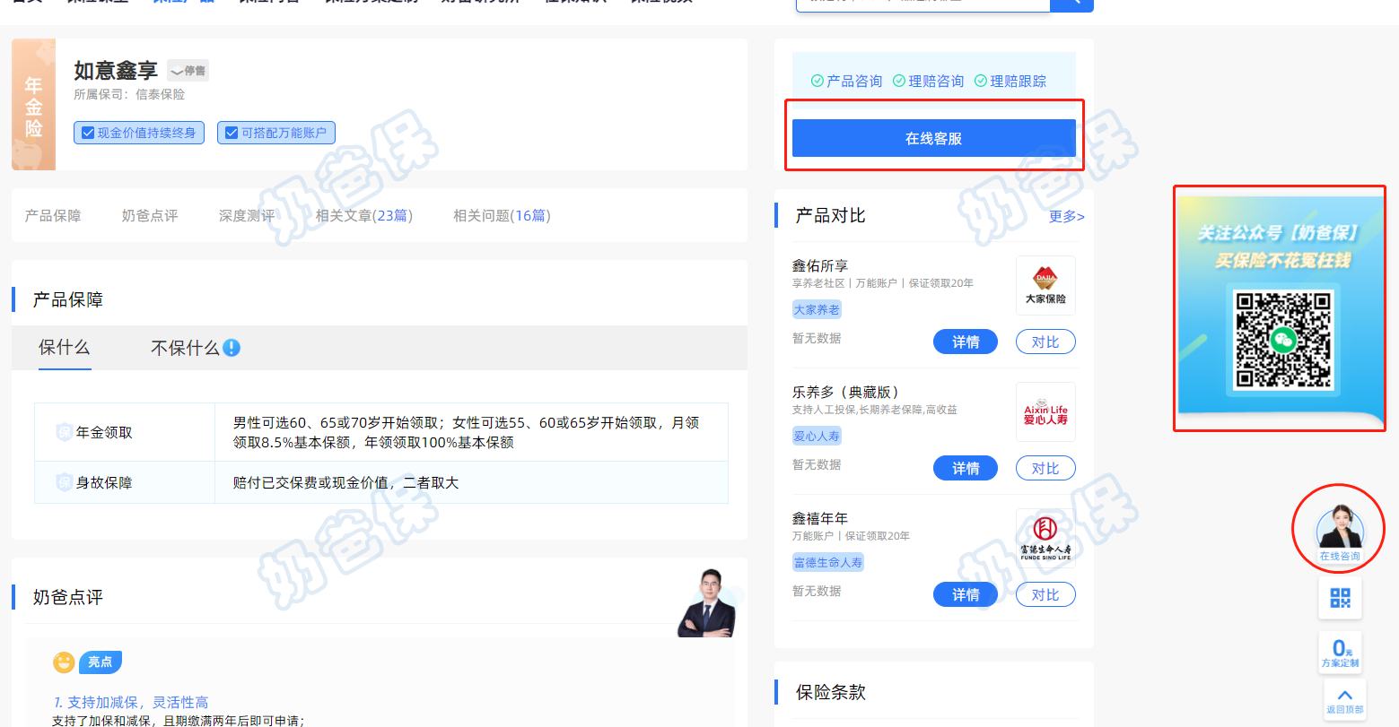Image resolution: width=1399 pixels, height=727 pixels.
Task: Click the 大家保险 logo thumbnail
Action: (x=1045, y=285)
